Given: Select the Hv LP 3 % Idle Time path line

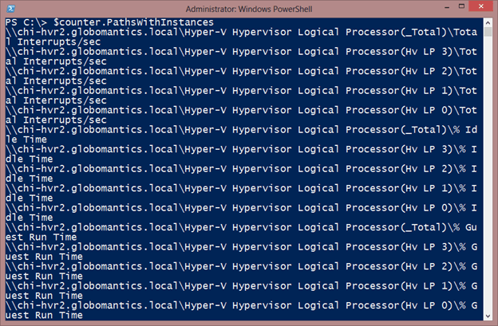Looking at the screenshot, I should (241, 154).
